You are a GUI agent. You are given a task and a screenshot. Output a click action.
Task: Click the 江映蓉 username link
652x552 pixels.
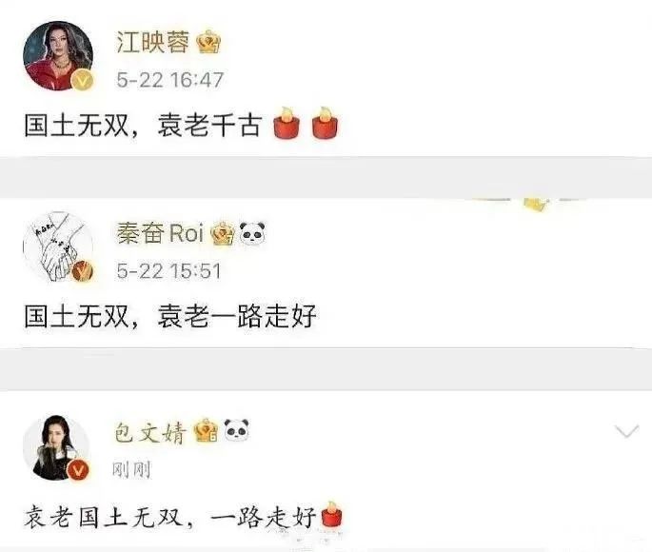click(x=152, y=42)
